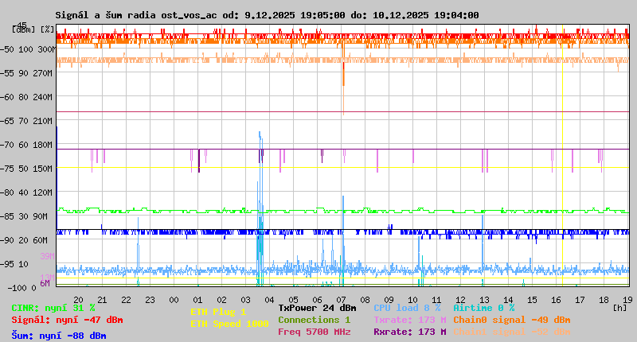This screenshot has width=637, height=342.
Task: Select the 'Šum: nyní -88 dBm' legend entry
Action: click(x=59, y=336)
